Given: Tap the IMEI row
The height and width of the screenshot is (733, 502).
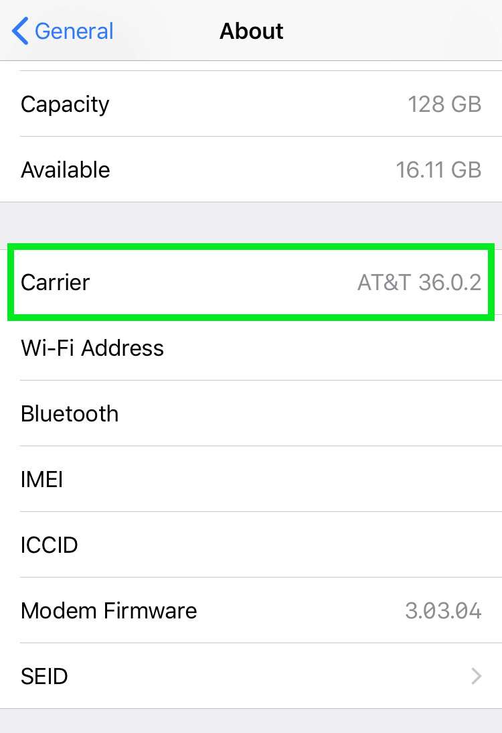Looking at the screenshot, I should coord(251,479).
